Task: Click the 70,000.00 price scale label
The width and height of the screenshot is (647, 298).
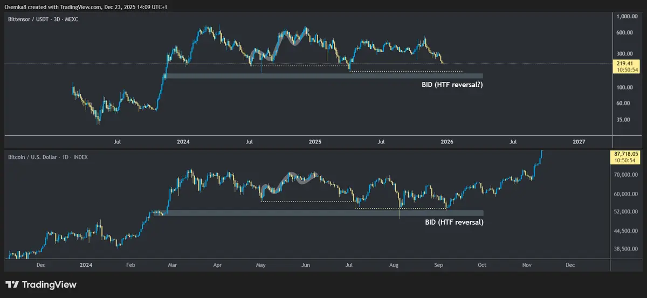Action: 627,175
